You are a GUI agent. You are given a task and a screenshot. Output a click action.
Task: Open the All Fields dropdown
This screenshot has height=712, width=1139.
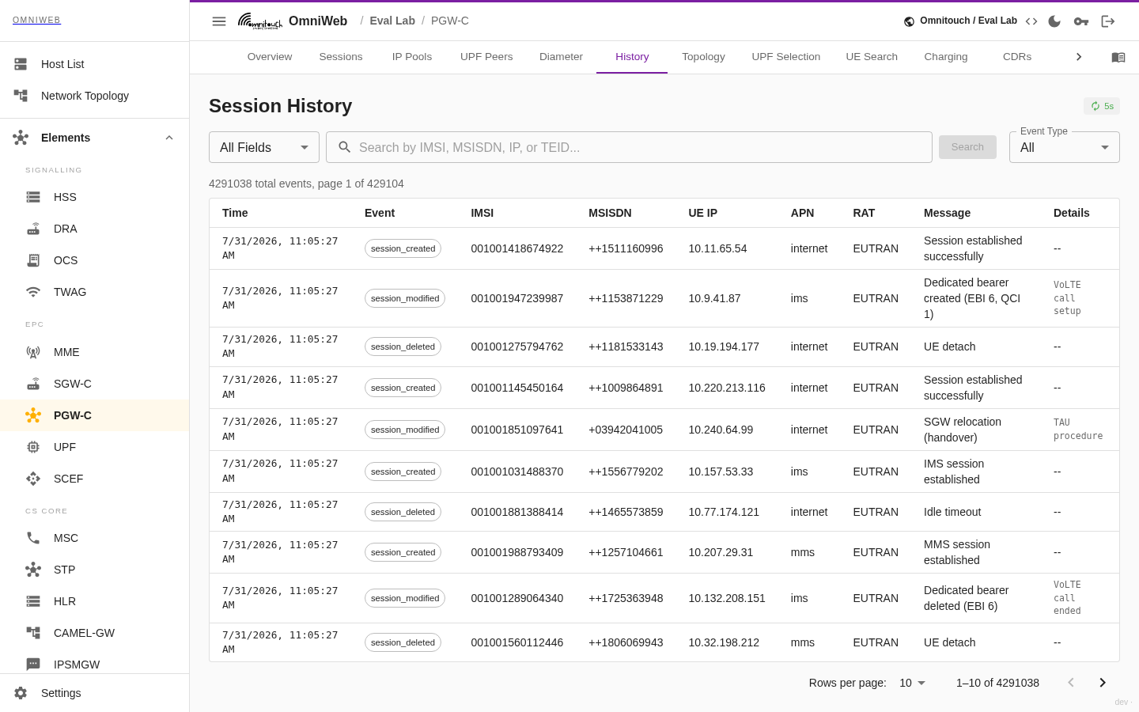point(264,147)
